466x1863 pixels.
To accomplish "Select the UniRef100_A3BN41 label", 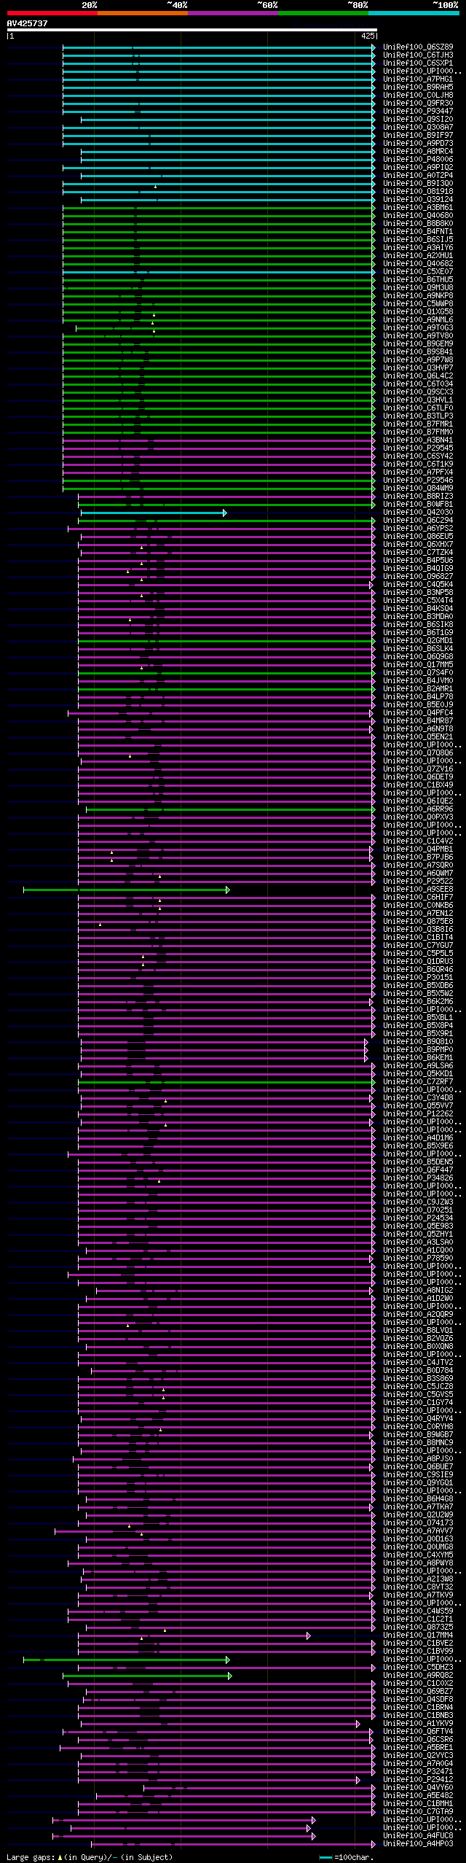I will [418, 440].
